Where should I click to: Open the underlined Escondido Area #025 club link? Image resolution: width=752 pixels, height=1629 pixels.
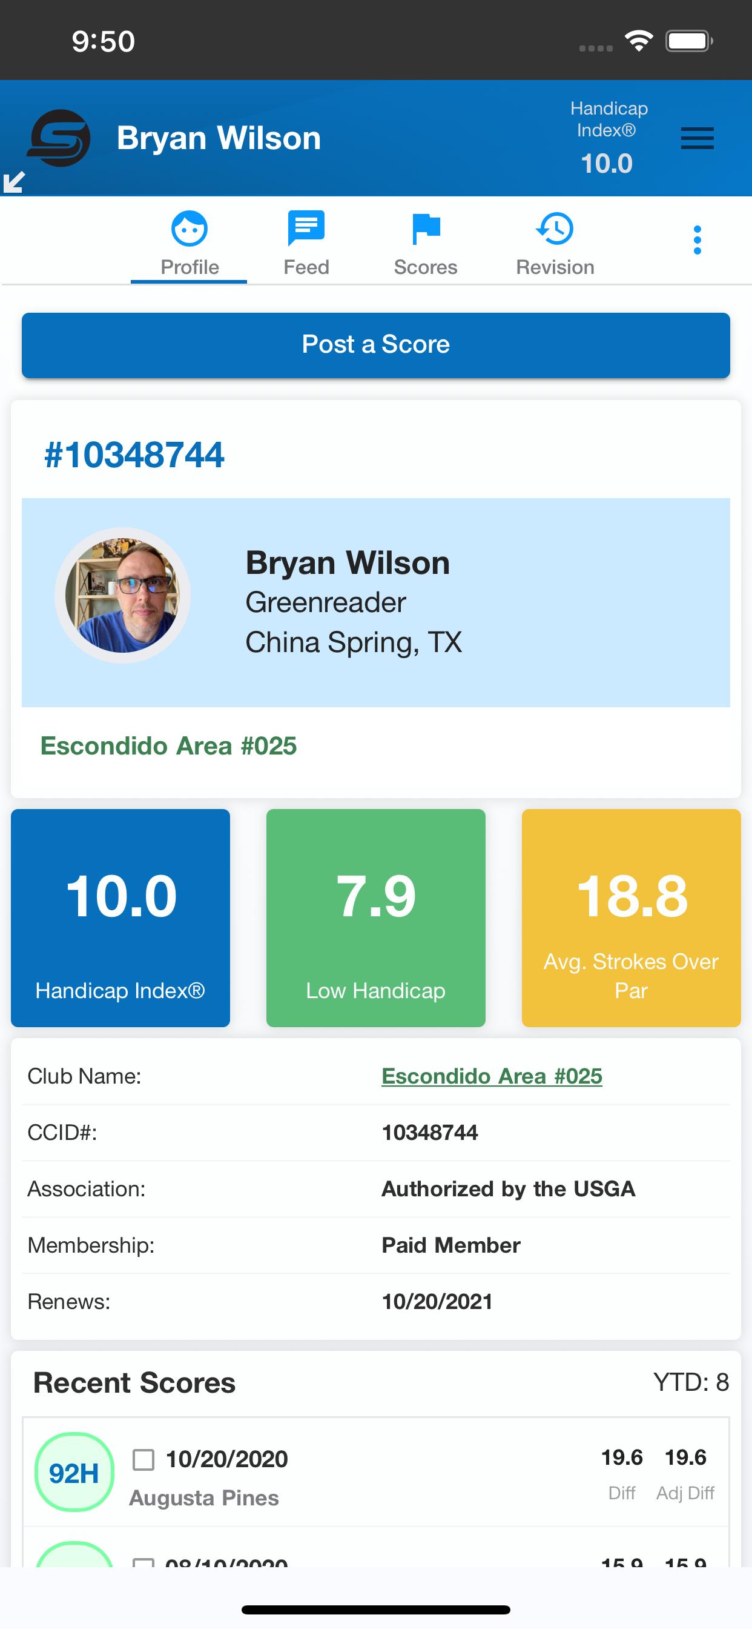492,1076
